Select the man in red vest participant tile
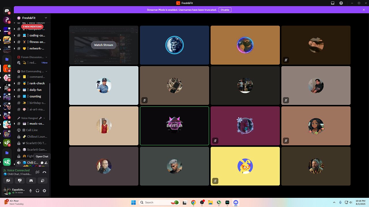This screenshot has width=369, height=207. click(x=104, y=126)
